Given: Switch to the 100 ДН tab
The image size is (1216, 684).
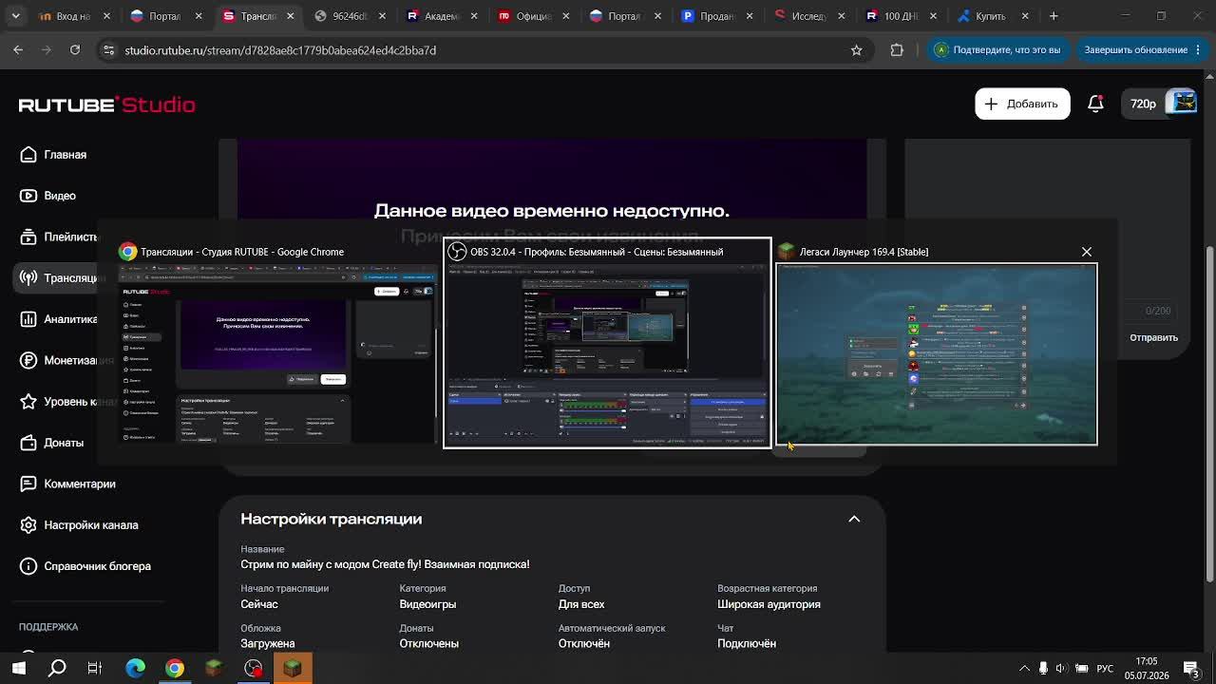Looking at the screenshot, I should coord(899,16).
